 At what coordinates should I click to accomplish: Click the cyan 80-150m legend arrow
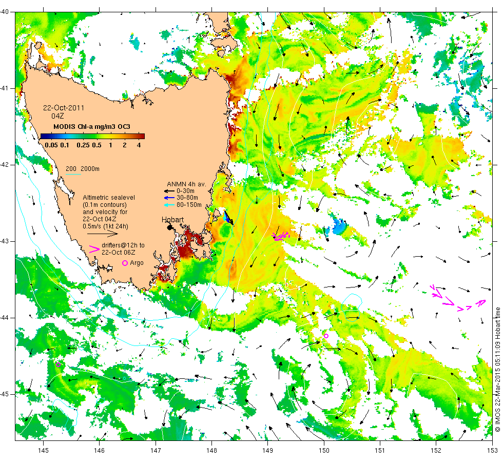(169, 205)
